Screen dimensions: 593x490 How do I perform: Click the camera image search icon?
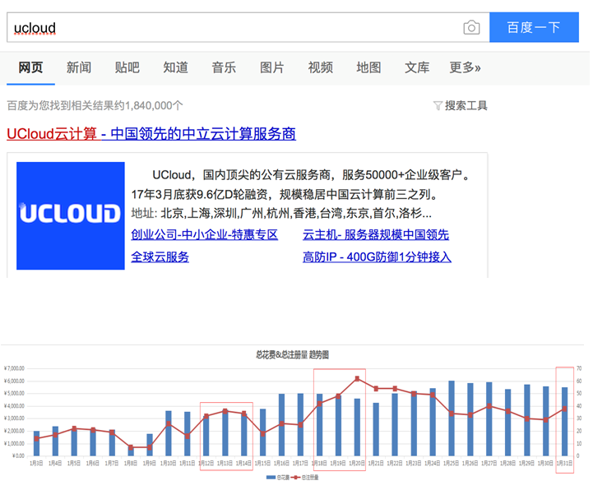coord(471,28)
